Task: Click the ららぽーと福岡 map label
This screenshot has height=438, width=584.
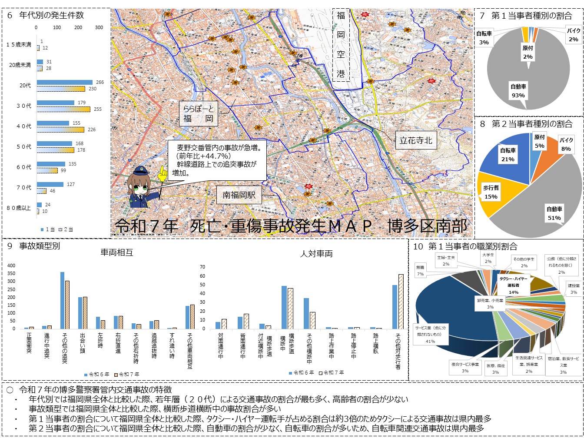Action: [x=198, y=113]
